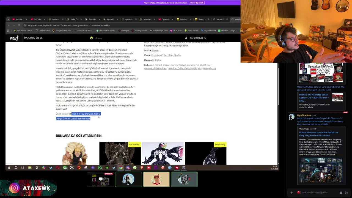Open the apps grid icon in chat input
The image size is (352, 198).
346,193
